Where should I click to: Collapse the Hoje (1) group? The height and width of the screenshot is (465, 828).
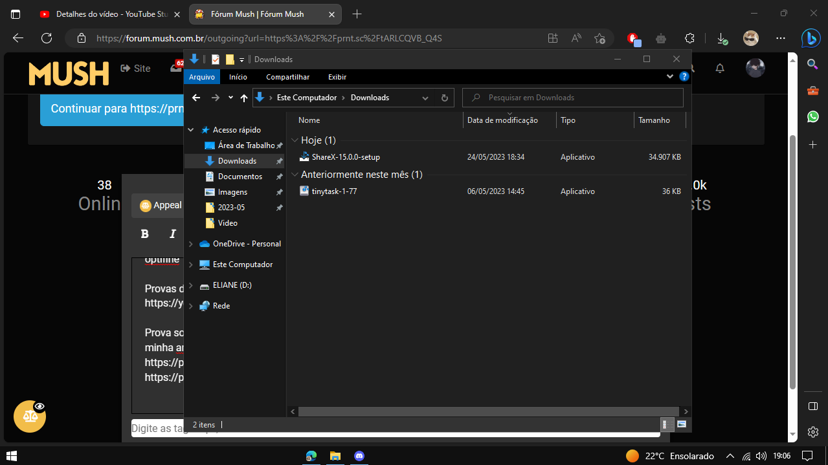[x=295, y=140]
